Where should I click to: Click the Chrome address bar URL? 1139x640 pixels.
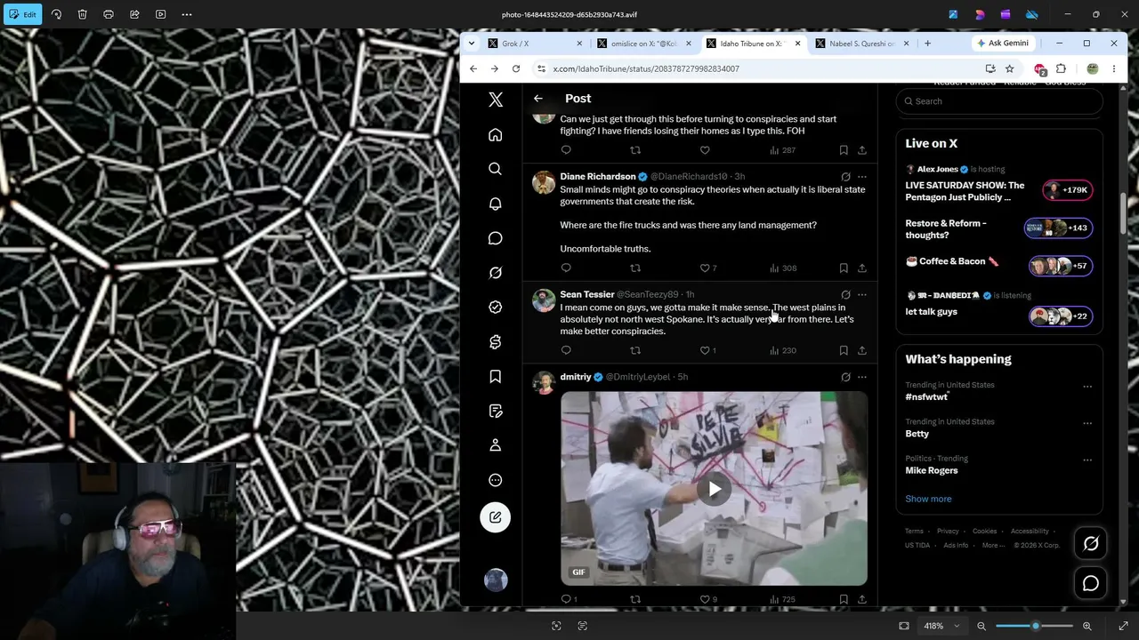click(x=646, y=68)
